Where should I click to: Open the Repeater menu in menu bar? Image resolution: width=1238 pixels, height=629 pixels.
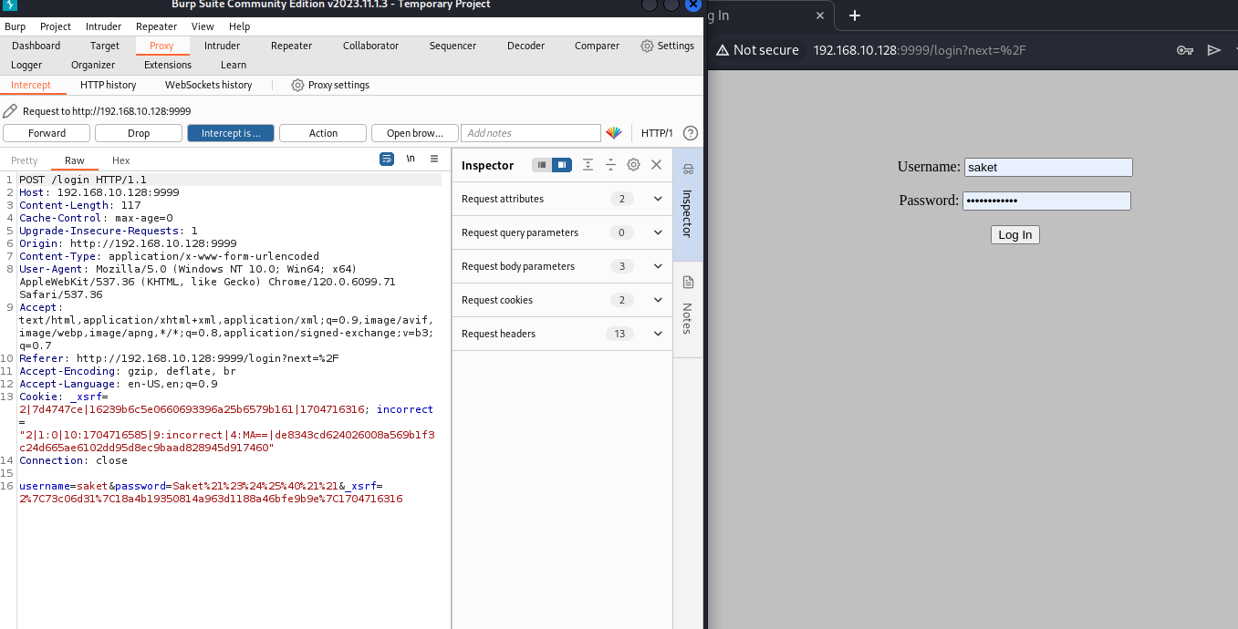tap(156, 26)
